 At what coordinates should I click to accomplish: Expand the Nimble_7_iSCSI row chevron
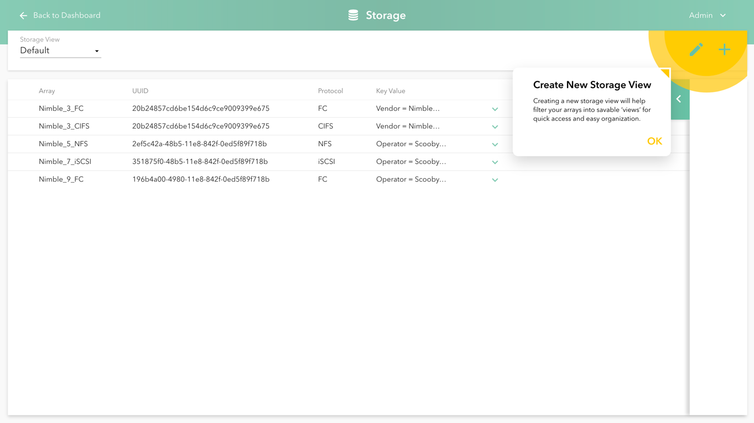(x=495, y=162)
